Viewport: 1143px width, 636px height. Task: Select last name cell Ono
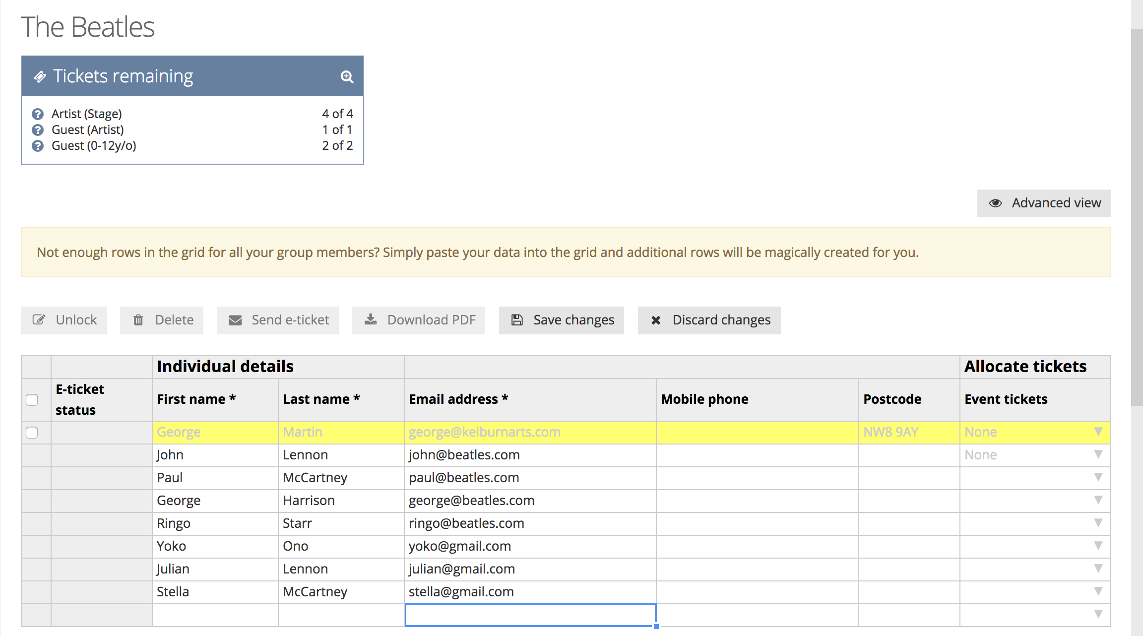click(341, 546)
